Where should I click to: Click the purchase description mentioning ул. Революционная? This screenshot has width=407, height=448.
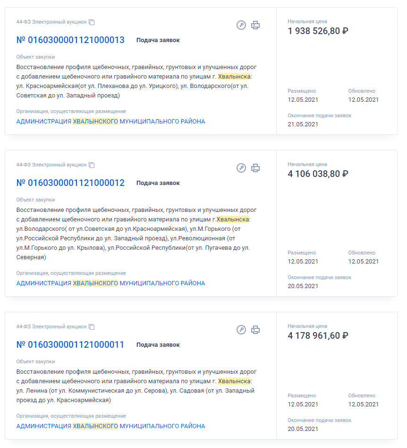click(x=136, y=234)
